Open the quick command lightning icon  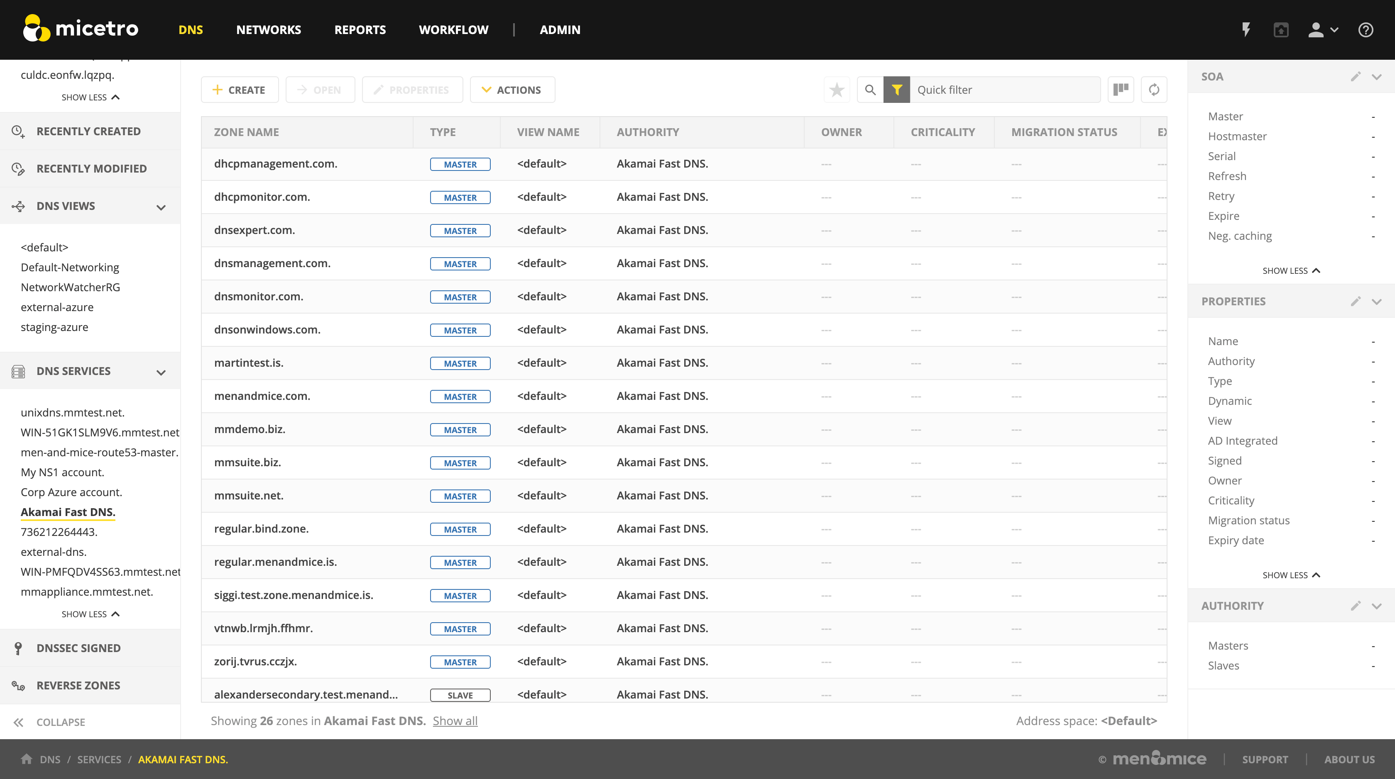(x=1246, y=30)
